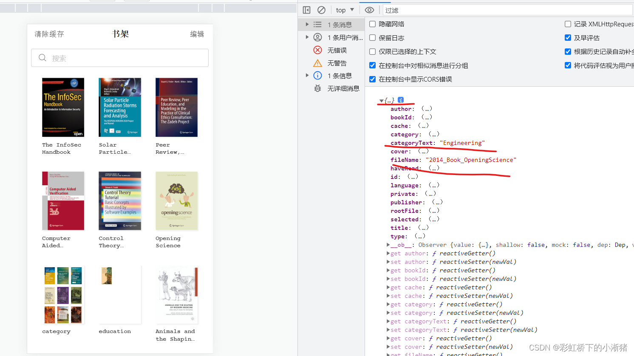
Task: Open Control Theory Tutorial cover
Action: click(x=120, y=201)
